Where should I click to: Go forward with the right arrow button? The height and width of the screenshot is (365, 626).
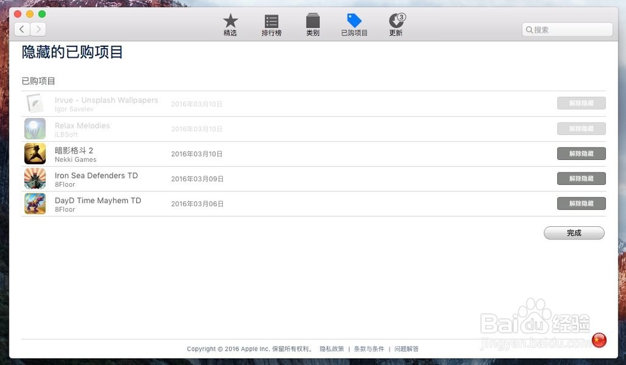tap(38, 29)
